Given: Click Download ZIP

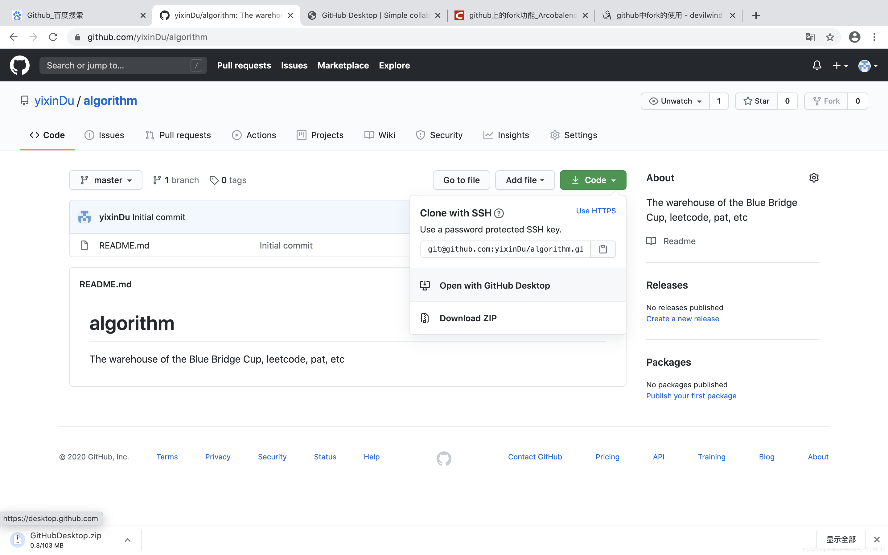Looking at the screenshot, I should point(518,318).
